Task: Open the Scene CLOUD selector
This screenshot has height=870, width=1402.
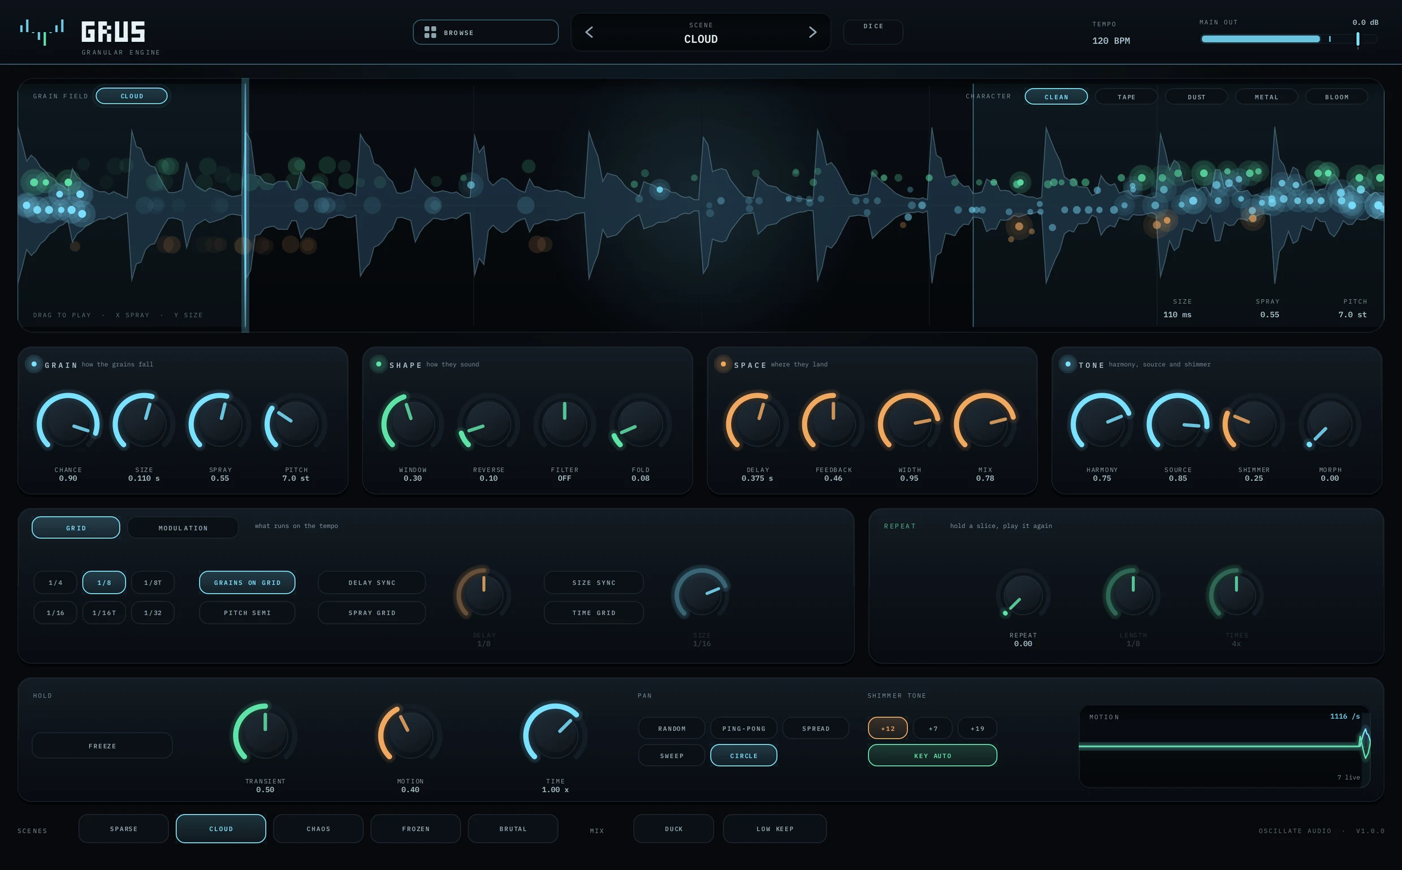Action: (700, 32)
